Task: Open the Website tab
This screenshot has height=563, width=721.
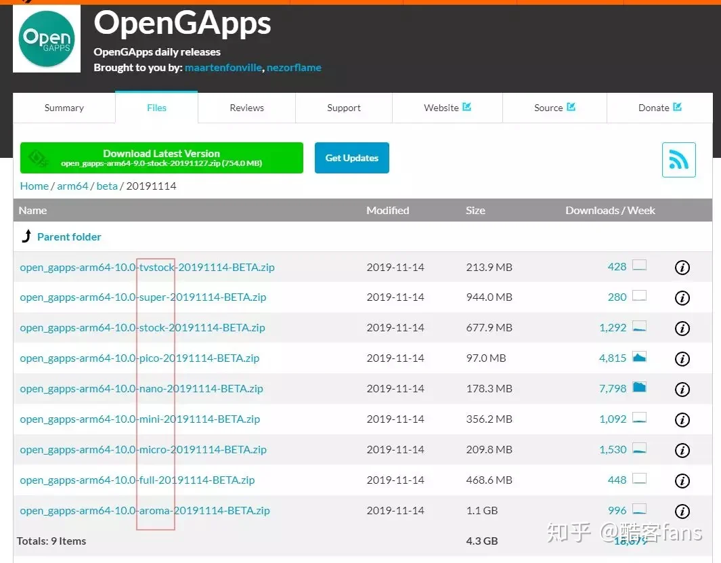Action: [x=447, y=108]
